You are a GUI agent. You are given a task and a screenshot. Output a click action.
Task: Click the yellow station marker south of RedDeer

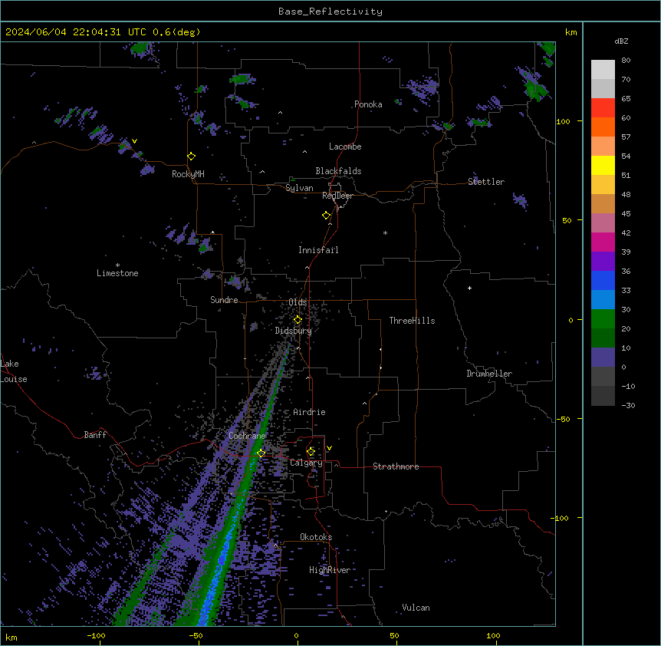click(327, 216)
